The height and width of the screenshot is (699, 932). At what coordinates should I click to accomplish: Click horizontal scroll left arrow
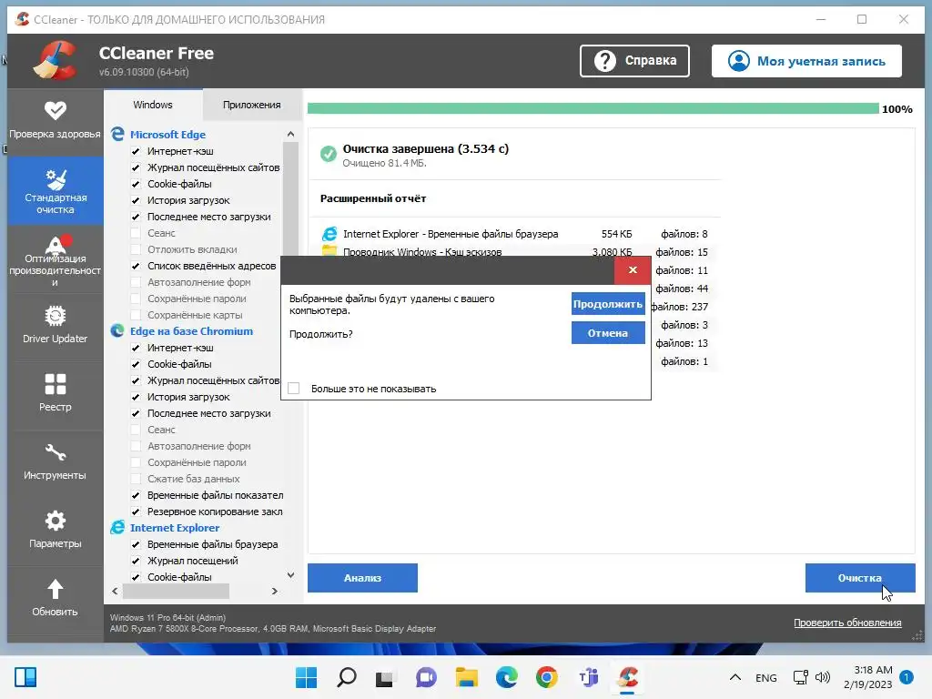pos(115,591)
